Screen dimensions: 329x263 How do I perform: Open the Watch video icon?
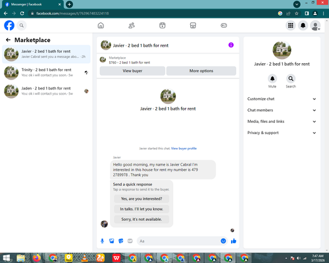click(x=163, y=26)
